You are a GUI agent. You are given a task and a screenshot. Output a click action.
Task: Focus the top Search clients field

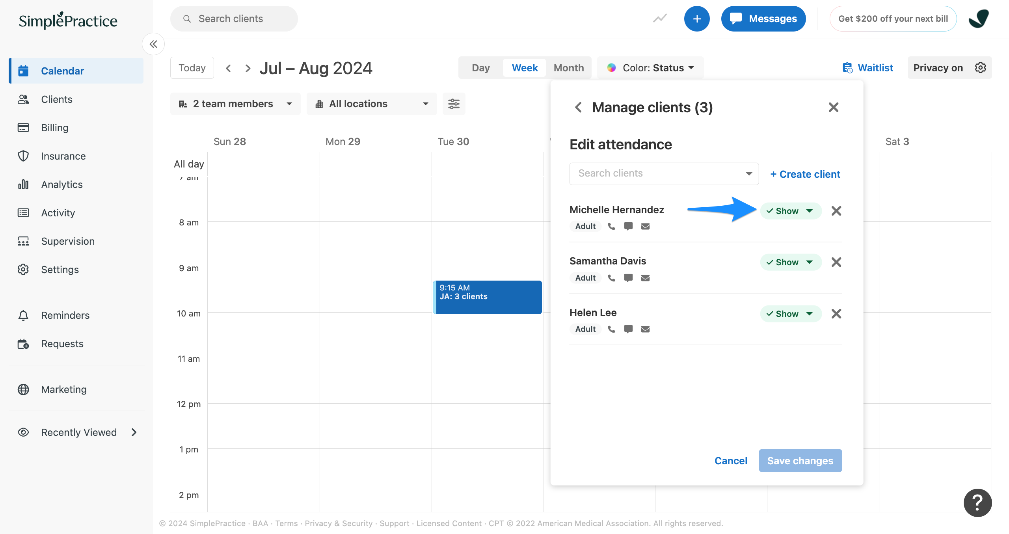click(234, 19)
